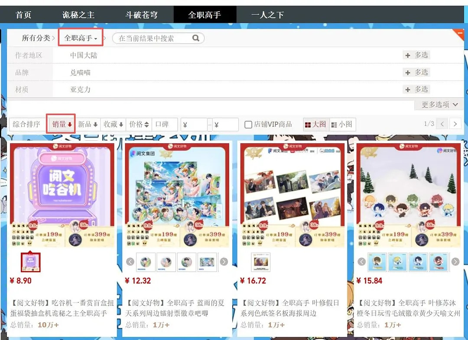Image resolution: width=468 pixels, height=340 pixels.
Task: Sort by 口碑
Action: coord(165,124)
